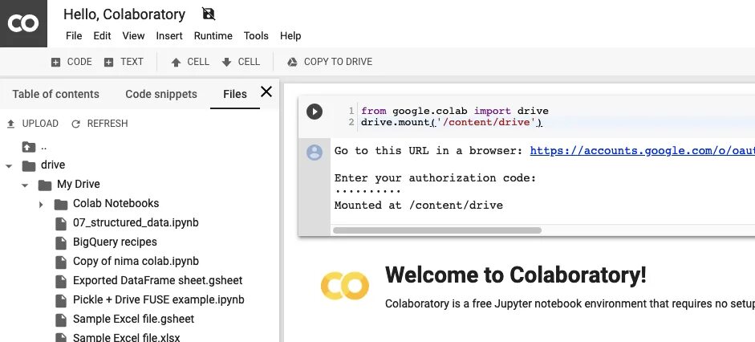Image resolution: width=755 pixels, height=342 pixels.
Task: Click the Colaboratory CO logo
Action: point(23,23)
